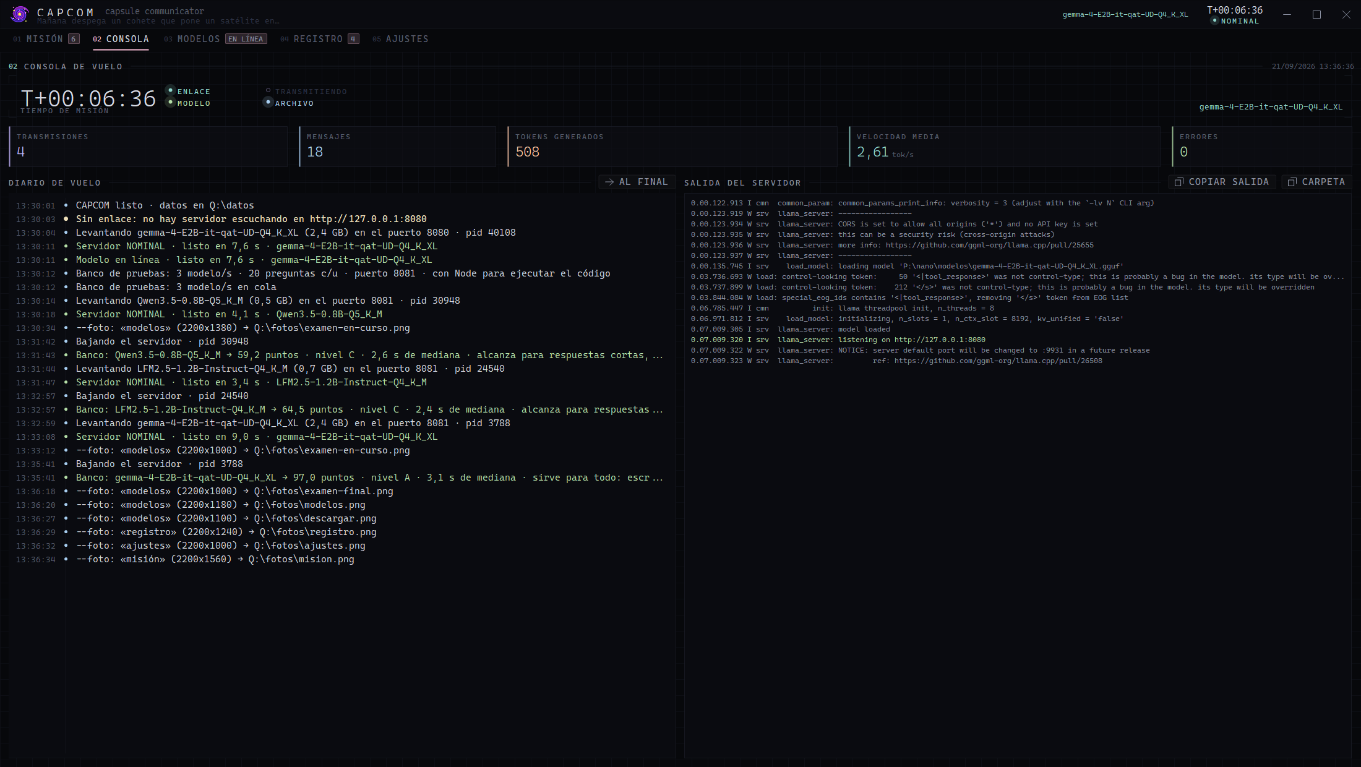Click the CAPCOM purple logo icon
The image size is (1361, 767).
(x=20, y=14)
